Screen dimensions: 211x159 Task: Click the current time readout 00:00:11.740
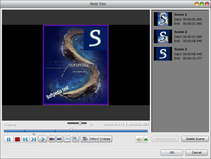click(x=113, y=124)
